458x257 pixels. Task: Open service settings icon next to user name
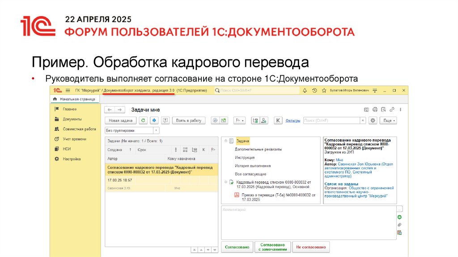[375, 90]
